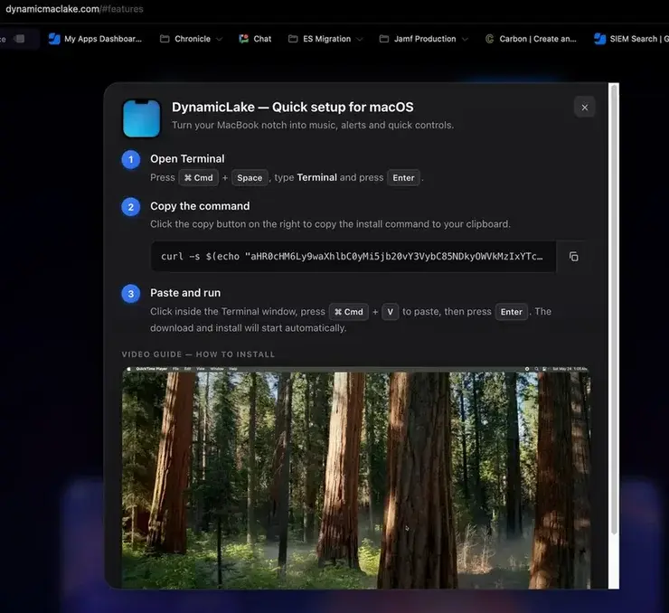Click the ES Migration folder icon
This screenshot has width=669, height=613.
[293, 39]
